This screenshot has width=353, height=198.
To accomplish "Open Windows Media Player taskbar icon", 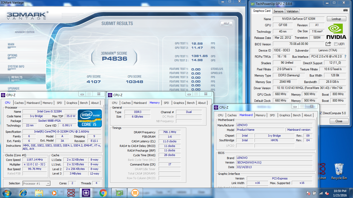I will point(55,193).
